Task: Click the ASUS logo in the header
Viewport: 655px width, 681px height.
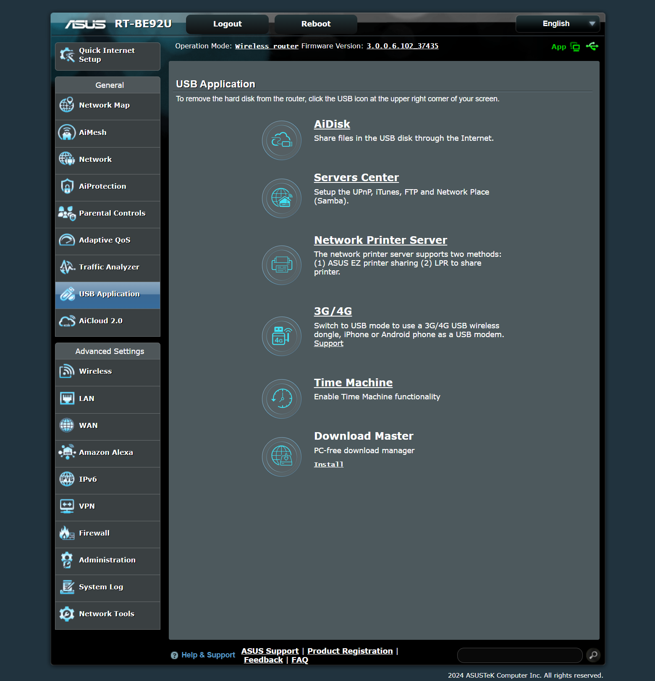Action: coord(85,24)
